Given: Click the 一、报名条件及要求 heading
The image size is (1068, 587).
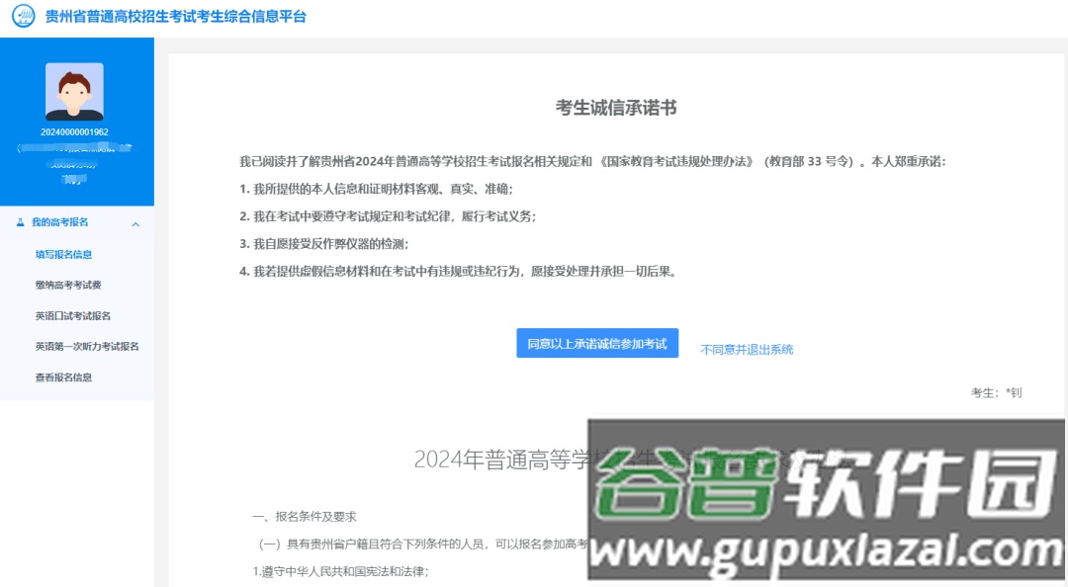Looking at the screenshot, I should click(304, 516).
